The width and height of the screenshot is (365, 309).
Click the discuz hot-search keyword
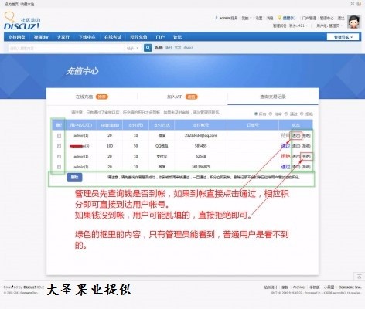(188, 48)
